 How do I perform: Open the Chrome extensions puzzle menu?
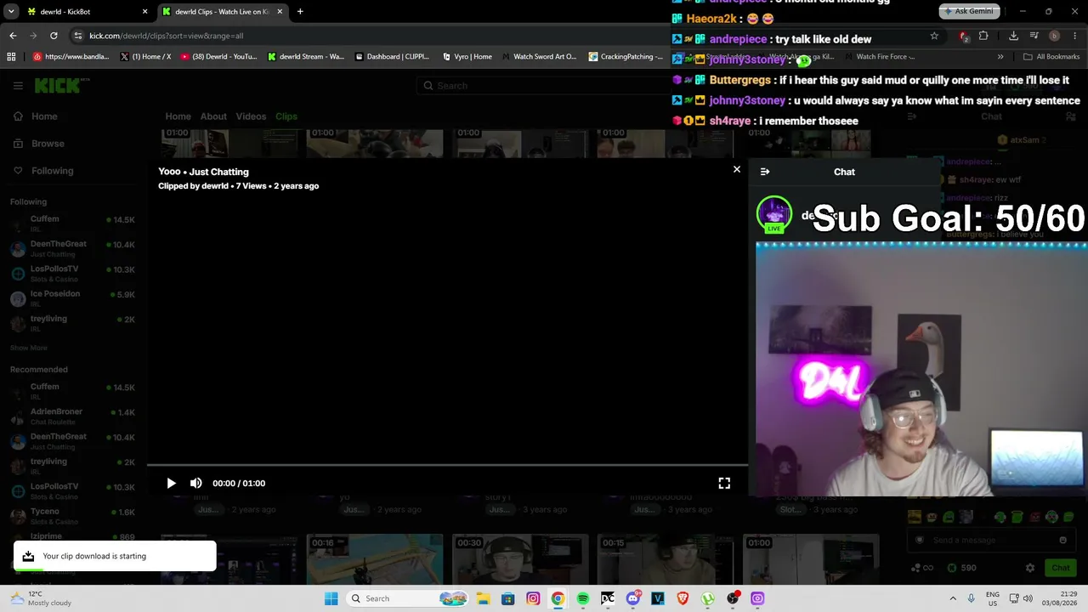pyautogui.click(x=983, y=36)
